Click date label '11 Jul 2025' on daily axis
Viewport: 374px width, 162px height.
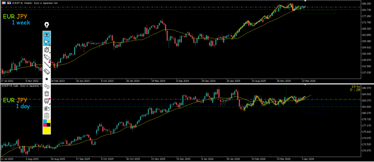pyautogui.click(x=7, y=158)
